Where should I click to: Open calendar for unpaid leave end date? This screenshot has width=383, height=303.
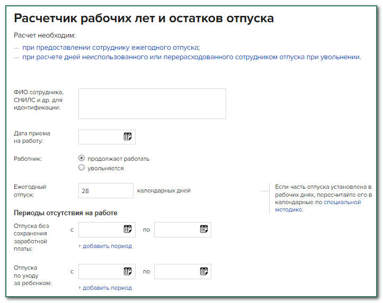pos(203,229)
